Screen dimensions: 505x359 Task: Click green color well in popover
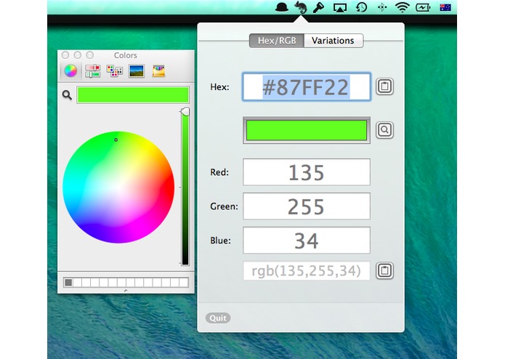[x=307, y=130]
